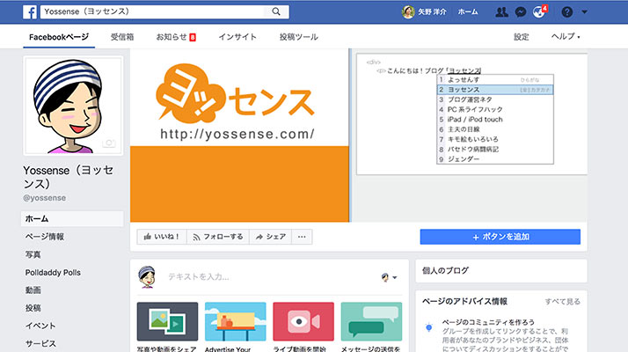The width and height of the screenshot is (628, 352).
Task: Go to ホーム in the top bar
Action: (x=468, y=12)
